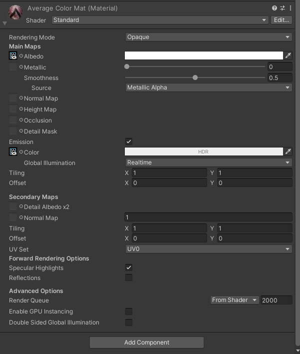The width and height of the screenshot is (300, 354).
Task: Click the Render Queue value field
Action: coord(276,300)
